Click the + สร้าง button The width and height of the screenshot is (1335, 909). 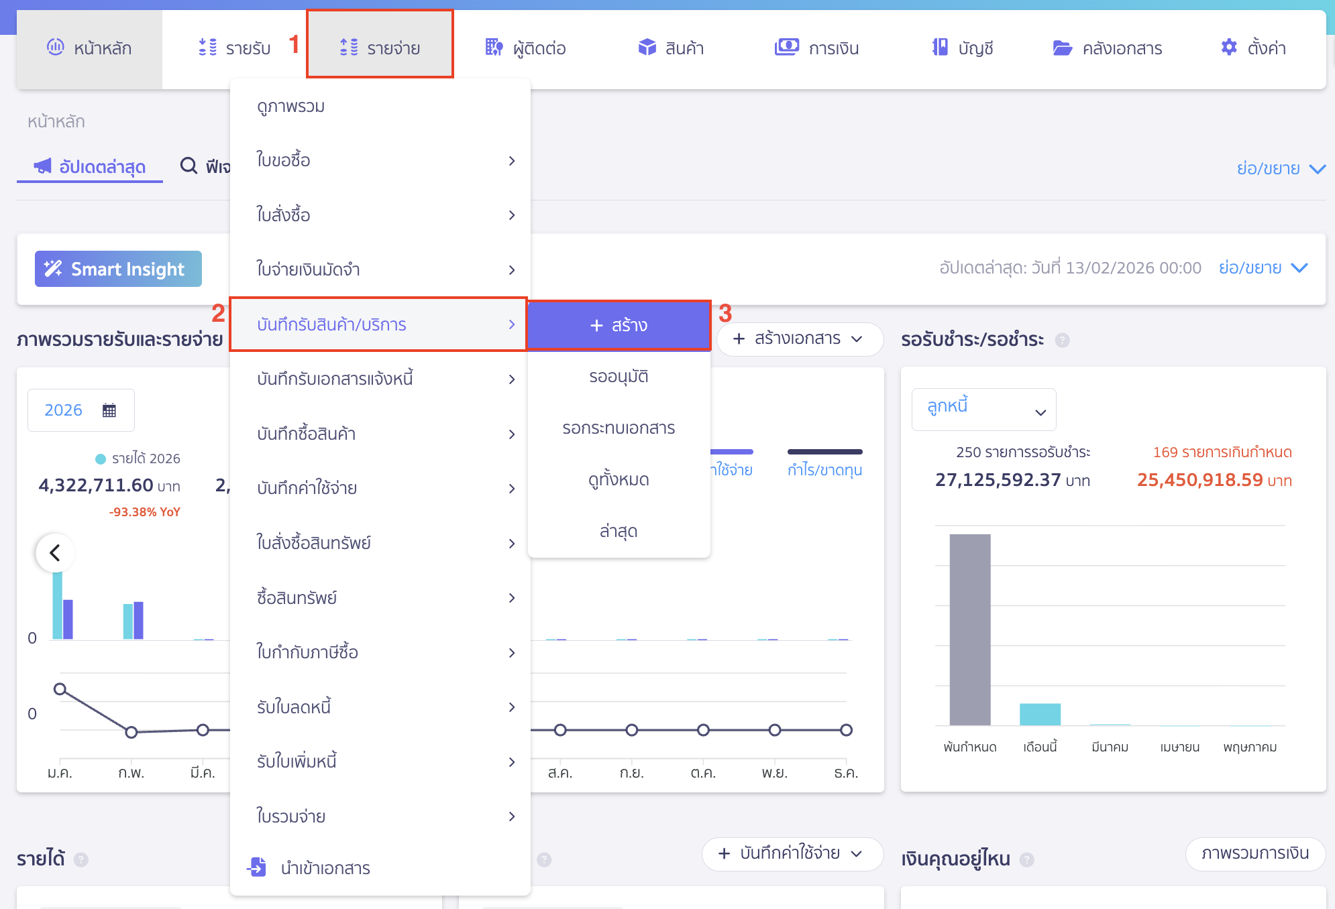pos(619,325)
